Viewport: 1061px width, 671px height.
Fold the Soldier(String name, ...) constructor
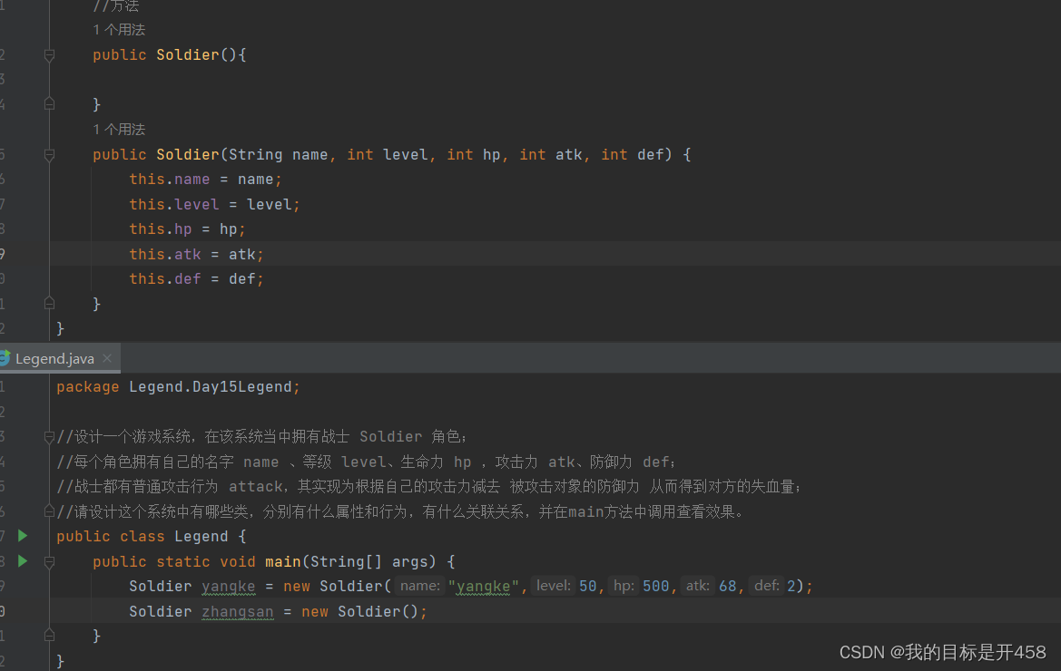(50, 155)
